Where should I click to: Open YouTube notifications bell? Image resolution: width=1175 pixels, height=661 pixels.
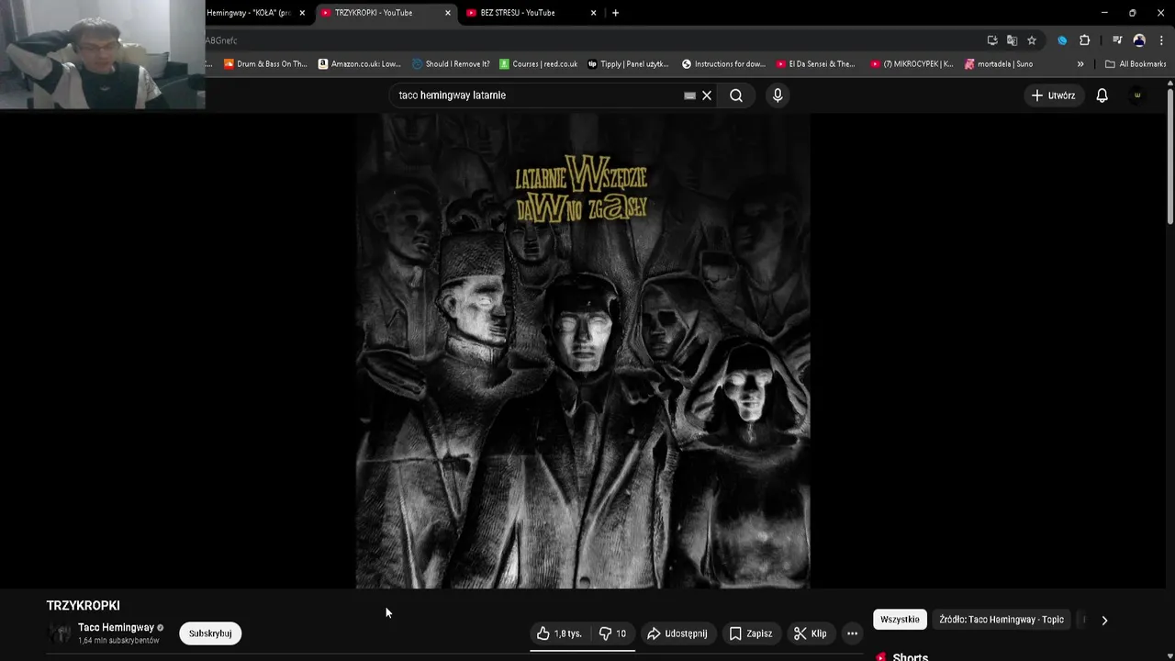point(1102,95)
